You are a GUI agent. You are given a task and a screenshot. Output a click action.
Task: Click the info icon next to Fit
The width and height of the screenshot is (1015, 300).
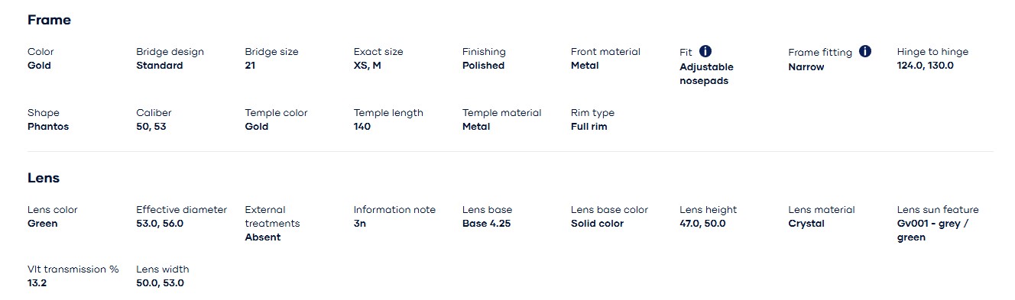click(x=705, y=51)
